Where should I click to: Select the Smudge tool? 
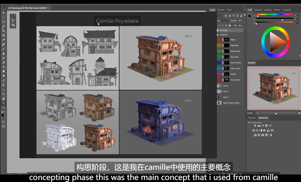coord(3,71)
